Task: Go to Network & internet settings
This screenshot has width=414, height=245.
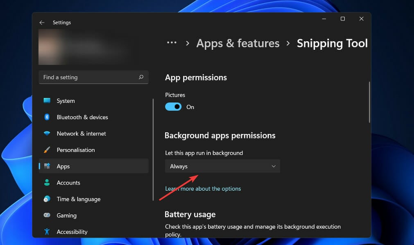Action: tap(93, 134)
